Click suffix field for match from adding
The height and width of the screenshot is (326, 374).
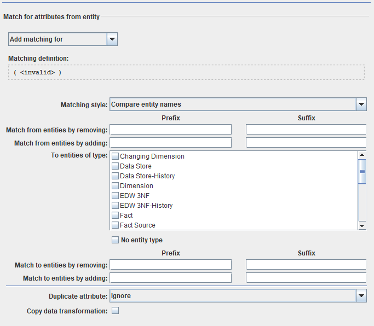coord(306,143)
